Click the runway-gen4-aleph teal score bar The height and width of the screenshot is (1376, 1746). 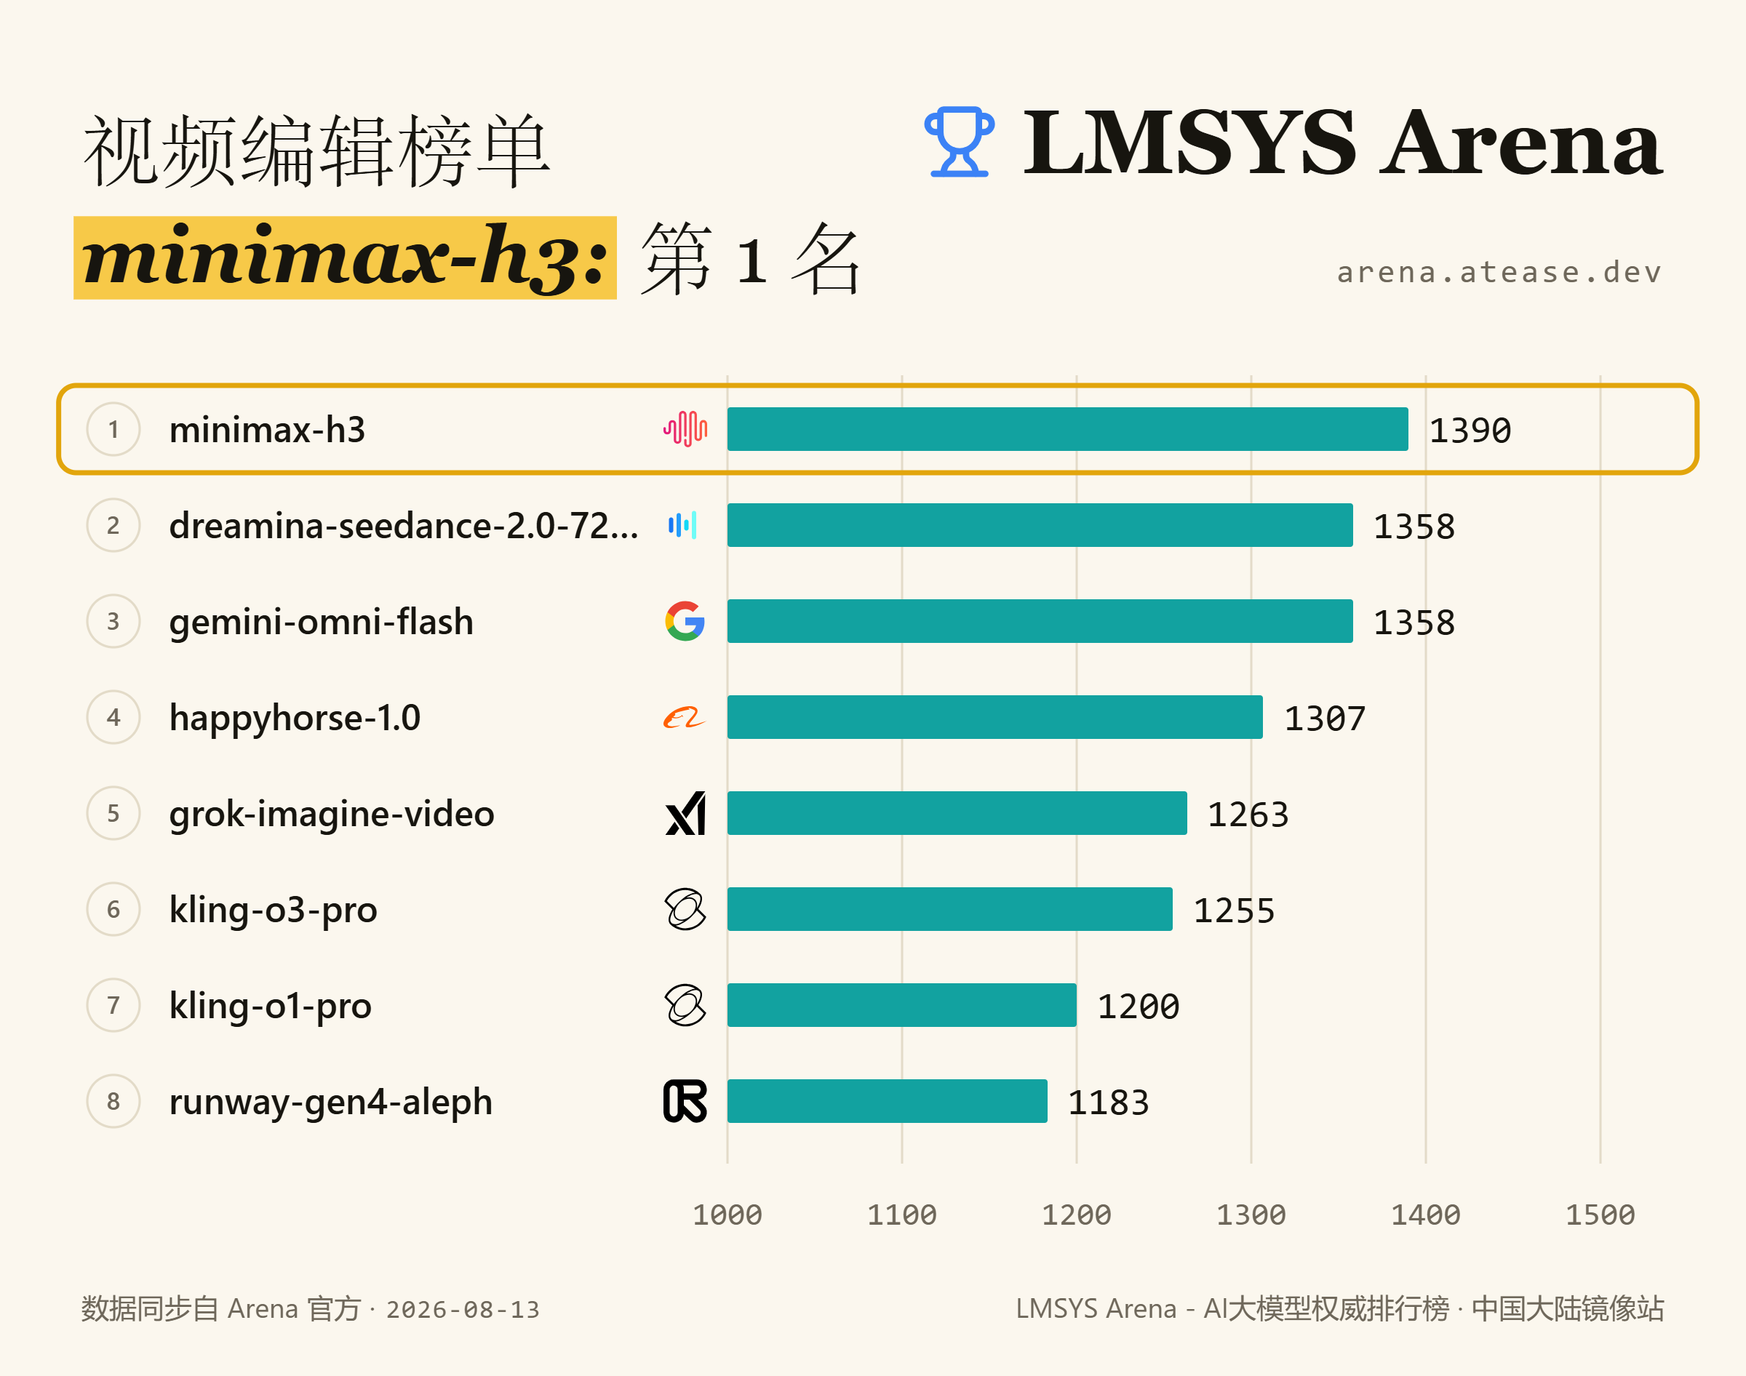[887, 1101]
